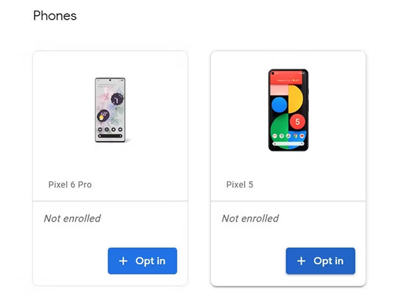Click Not enrolled status under Pixel 5
Image resolution: width=402 pixels, height=298 pixels.
point(250,218)
